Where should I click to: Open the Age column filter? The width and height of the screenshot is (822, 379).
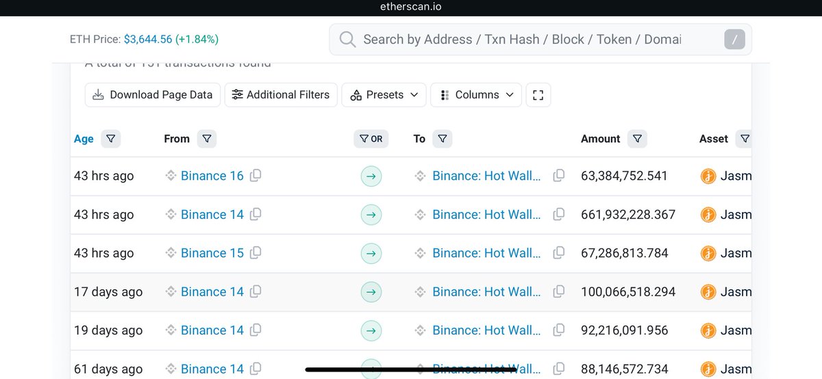[x=110, y=139]
